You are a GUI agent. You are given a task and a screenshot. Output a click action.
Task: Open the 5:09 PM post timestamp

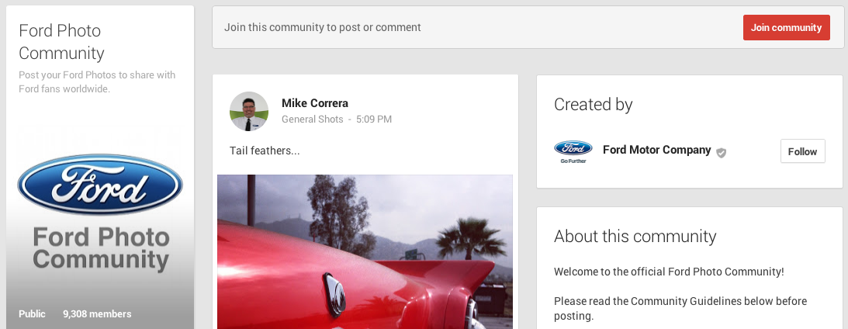pyautogui.click(x=374, y=119)
